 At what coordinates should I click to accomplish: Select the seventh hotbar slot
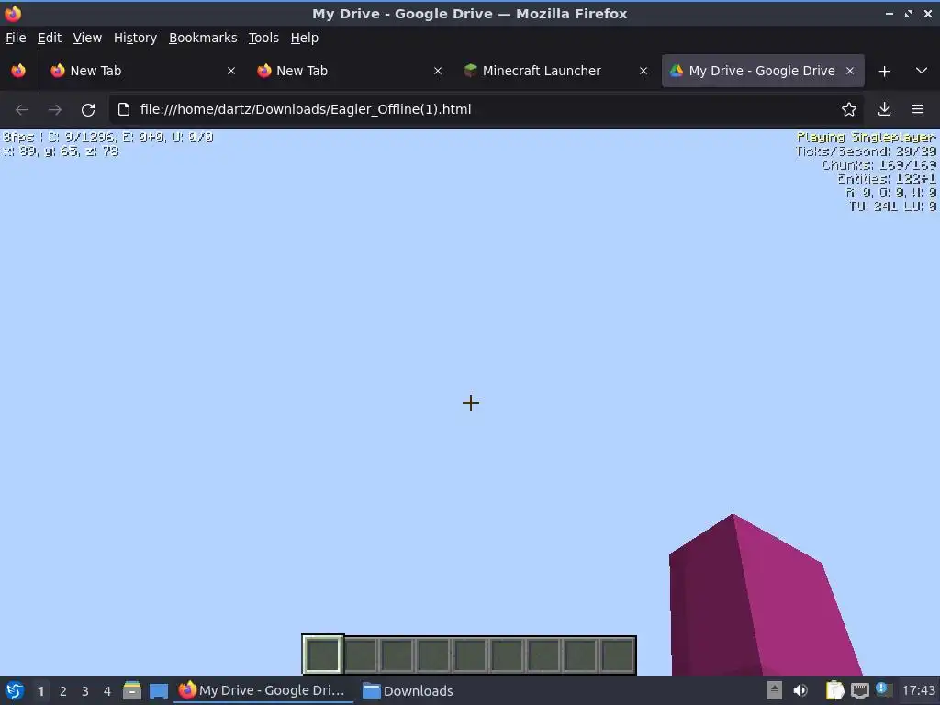click(543, 655)
